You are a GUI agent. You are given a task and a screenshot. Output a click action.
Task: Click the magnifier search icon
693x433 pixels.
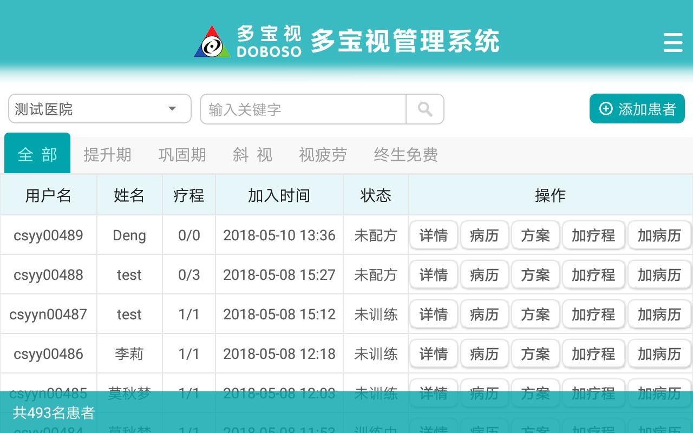[x=425, y=109]
